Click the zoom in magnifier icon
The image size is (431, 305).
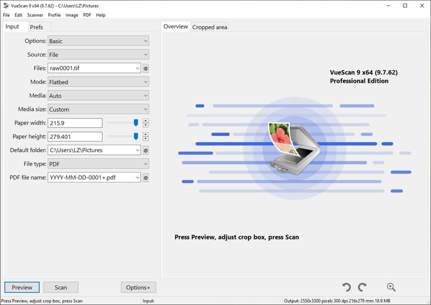pos(391,287)
